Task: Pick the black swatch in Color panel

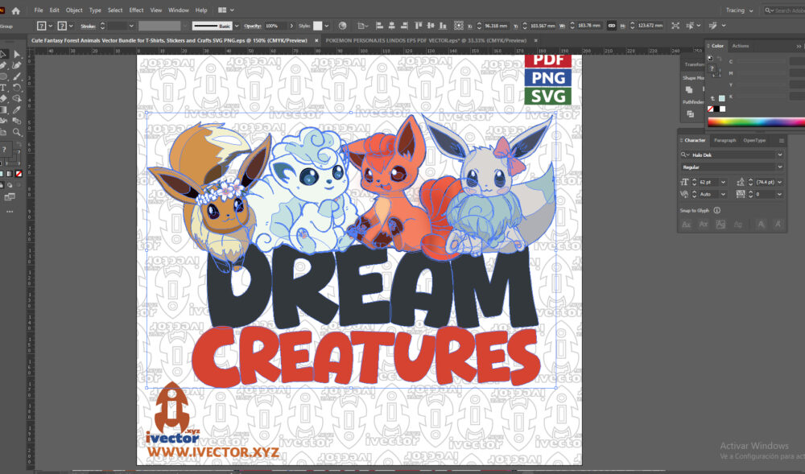Action: pos(716,109)
